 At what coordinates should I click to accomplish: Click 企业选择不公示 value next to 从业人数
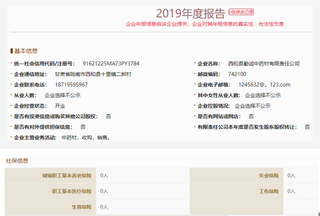(63, 96)
